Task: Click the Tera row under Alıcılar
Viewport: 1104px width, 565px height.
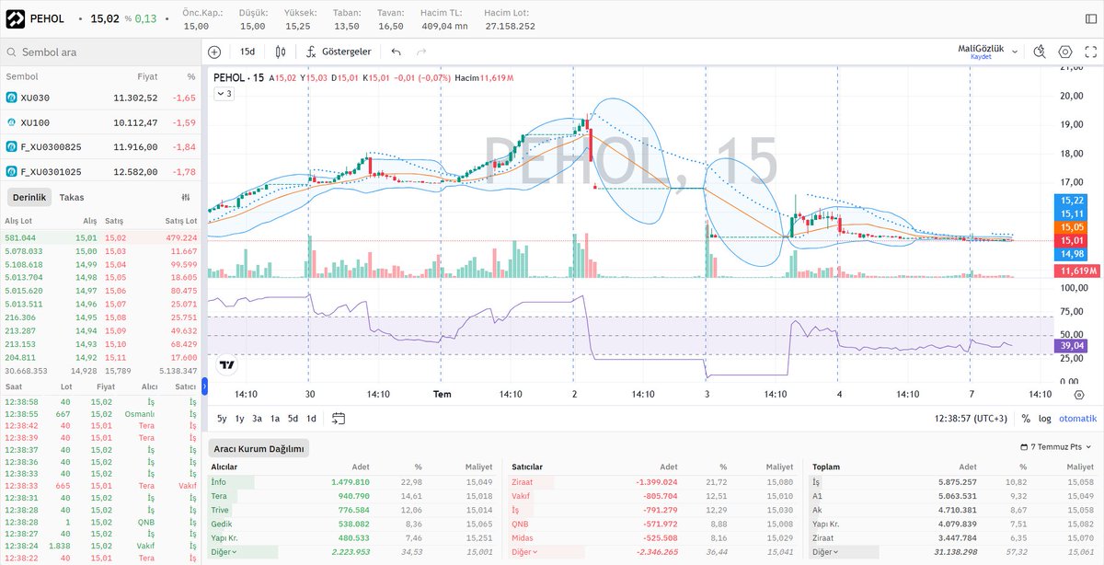Action: pyautogui.click(x=353, y=495)
